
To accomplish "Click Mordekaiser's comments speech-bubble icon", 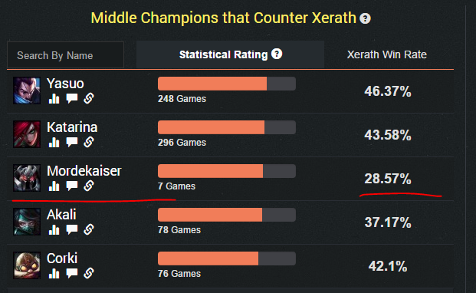I will pyautogui.click(x=72, y=186).
